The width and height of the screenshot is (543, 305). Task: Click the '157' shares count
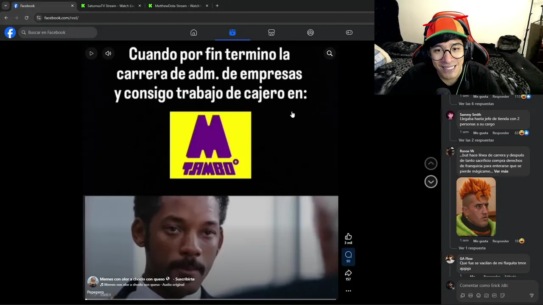tap(348, 279)
